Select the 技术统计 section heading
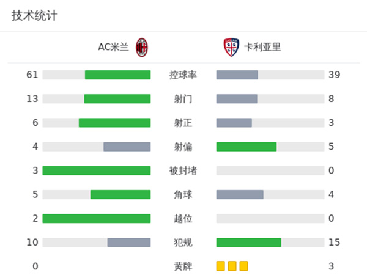Screen dimensions: 367x278 [x=34, y=16]
